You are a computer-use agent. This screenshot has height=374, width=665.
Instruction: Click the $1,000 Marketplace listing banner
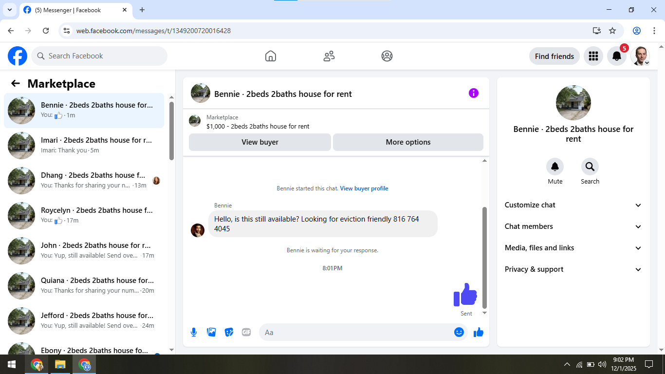pyautogui.click(x=336, y=121)
